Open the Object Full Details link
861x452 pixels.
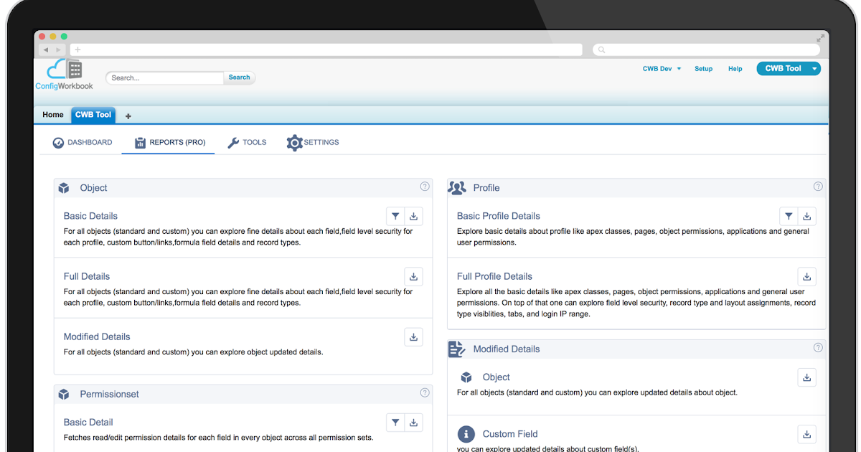(x=87, y=276)
